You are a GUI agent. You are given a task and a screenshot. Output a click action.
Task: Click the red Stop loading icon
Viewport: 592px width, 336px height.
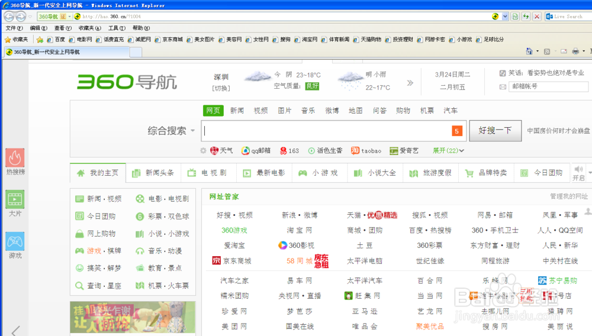click(x=536, y=16)
